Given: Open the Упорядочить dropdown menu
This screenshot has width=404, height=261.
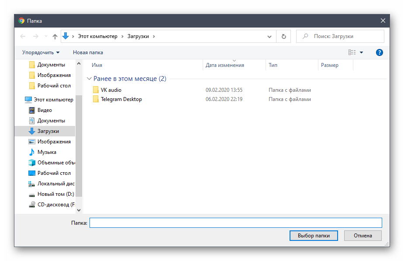Looking at the screenshot, I should (41, 52).
